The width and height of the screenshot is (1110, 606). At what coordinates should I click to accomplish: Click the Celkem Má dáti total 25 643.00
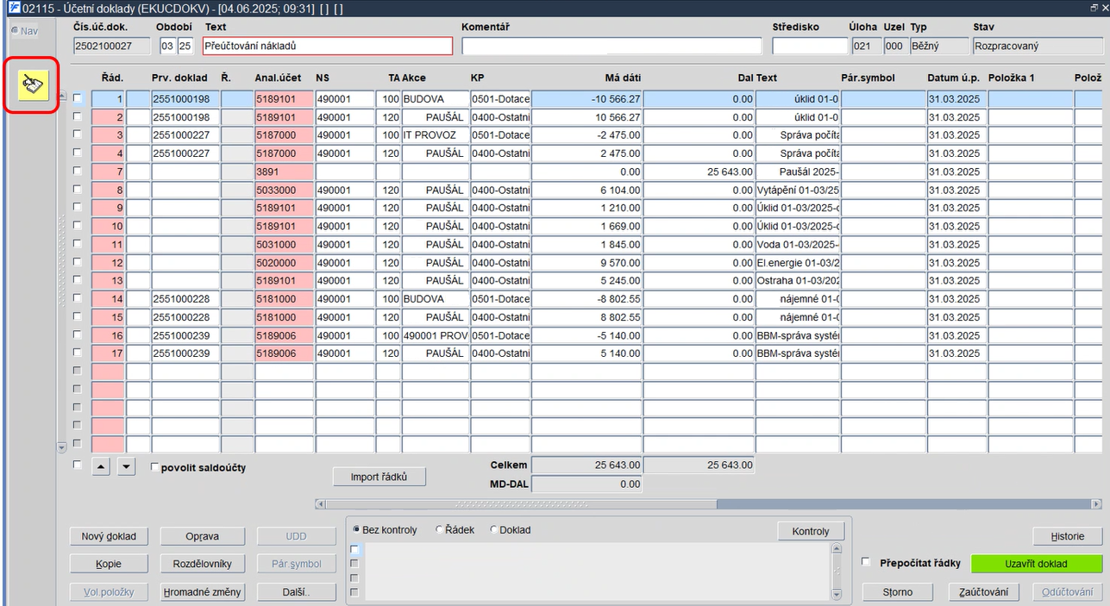pyautogui.click(x=586, y=465)
